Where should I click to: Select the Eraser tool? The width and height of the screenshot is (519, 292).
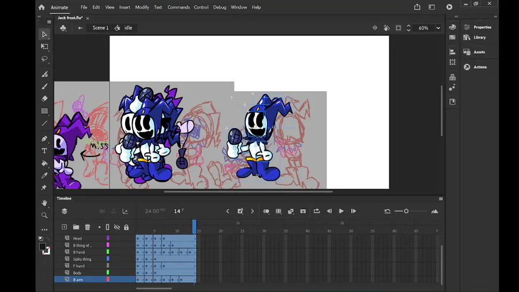click(x=44, y=99)
